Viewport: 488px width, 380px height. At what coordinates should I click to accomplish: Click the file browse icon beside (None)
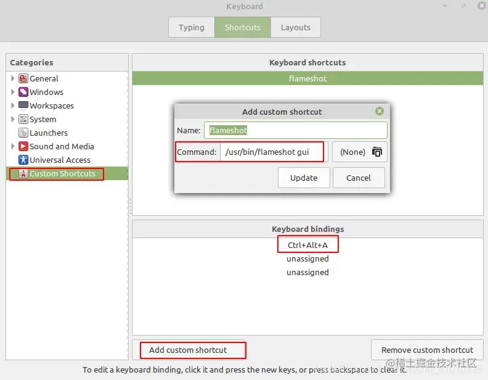(x=377, y=152)
